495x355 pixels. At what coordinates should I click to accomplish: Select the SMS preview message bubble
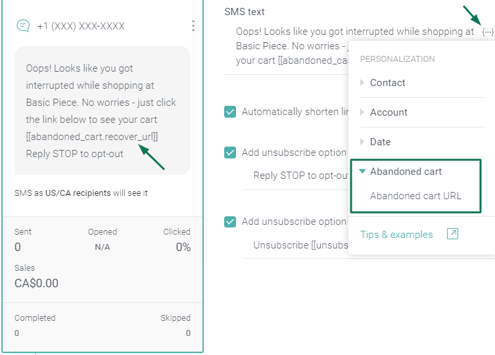(103, 111)
